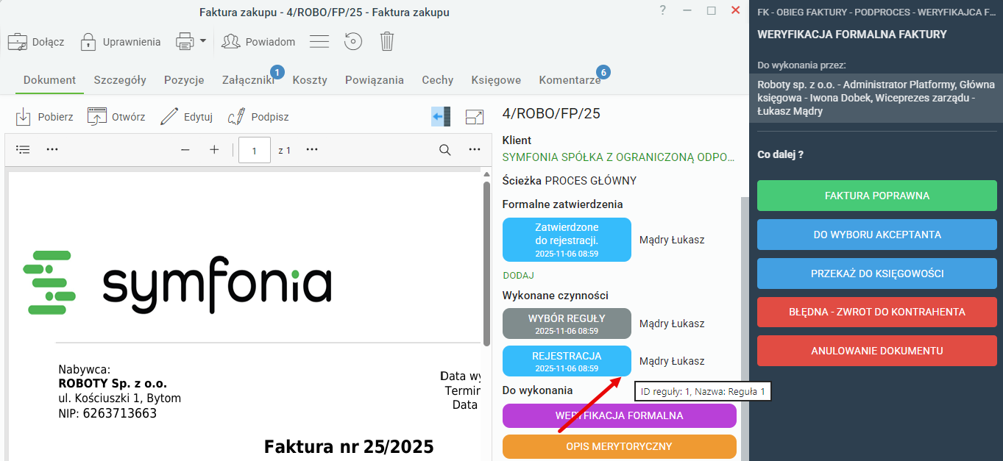
Task: Open the hamburger lines menu icon
Action: [x=319, y=42]
